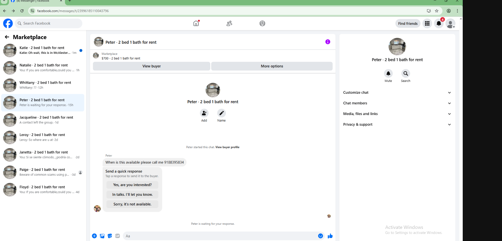Click the More options button
The height and width of the screenshot is (241, 502).
[272, 66]
